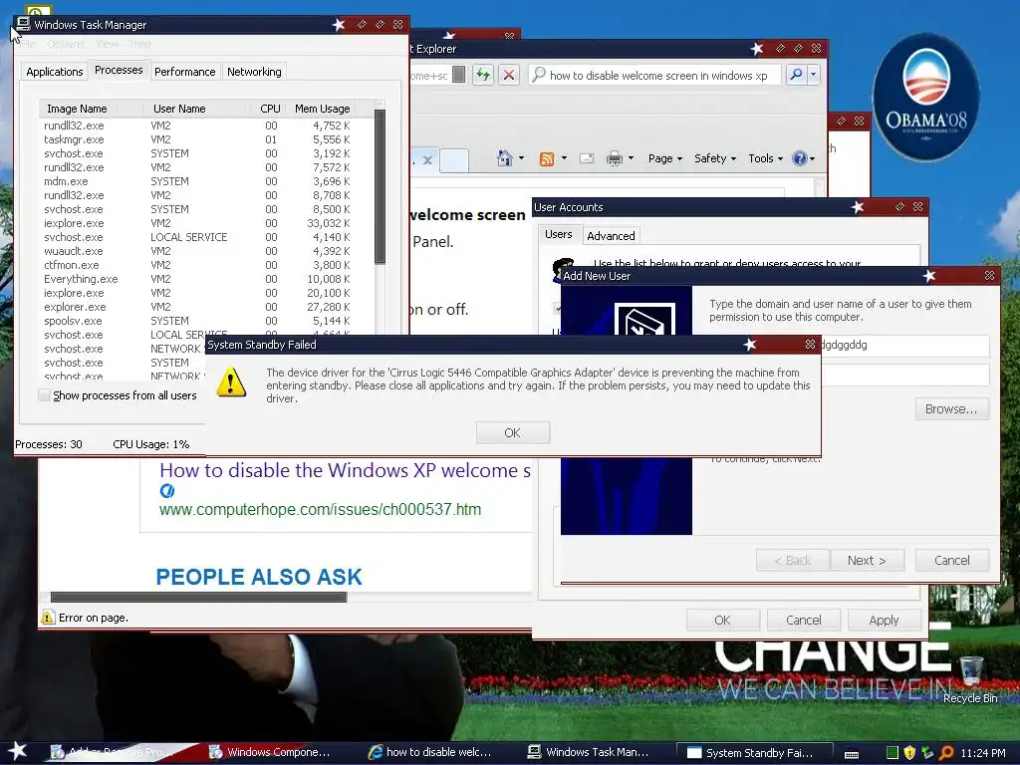This screenshot has height=765, width=1020.
Task: Click the blue Help question mark icon
Action: pos(800,158)
